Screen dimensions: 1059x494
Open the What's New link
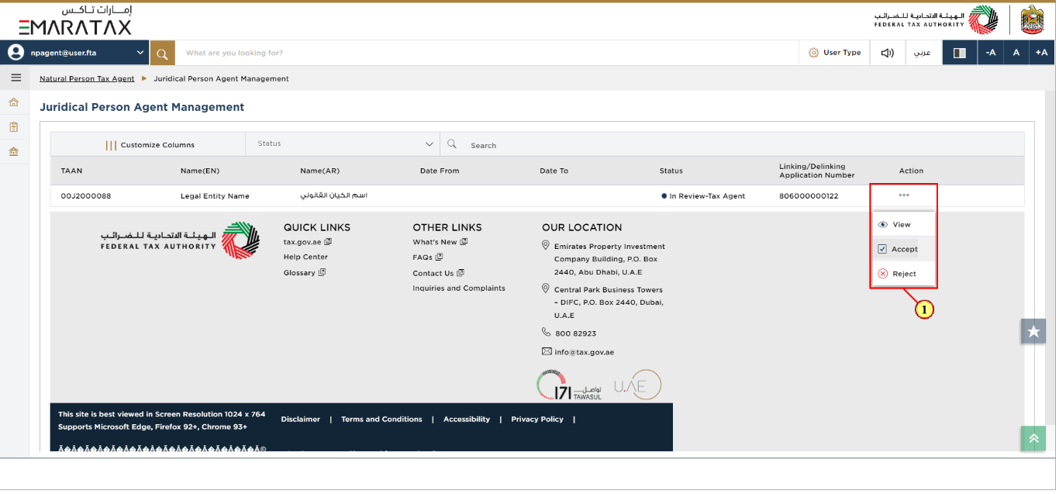tap(440, 242)
